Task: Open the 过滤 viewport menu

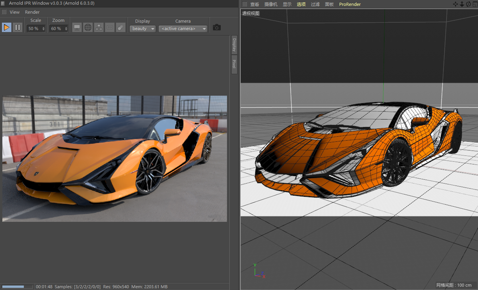Action: (315, 4)
